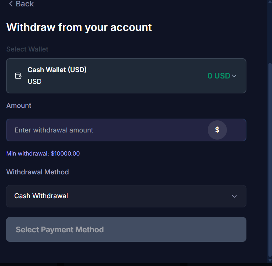The height and width of the screenshot is (266, 272).
Task: Click the empty middle of the wallet card
Action: (146, 76)
